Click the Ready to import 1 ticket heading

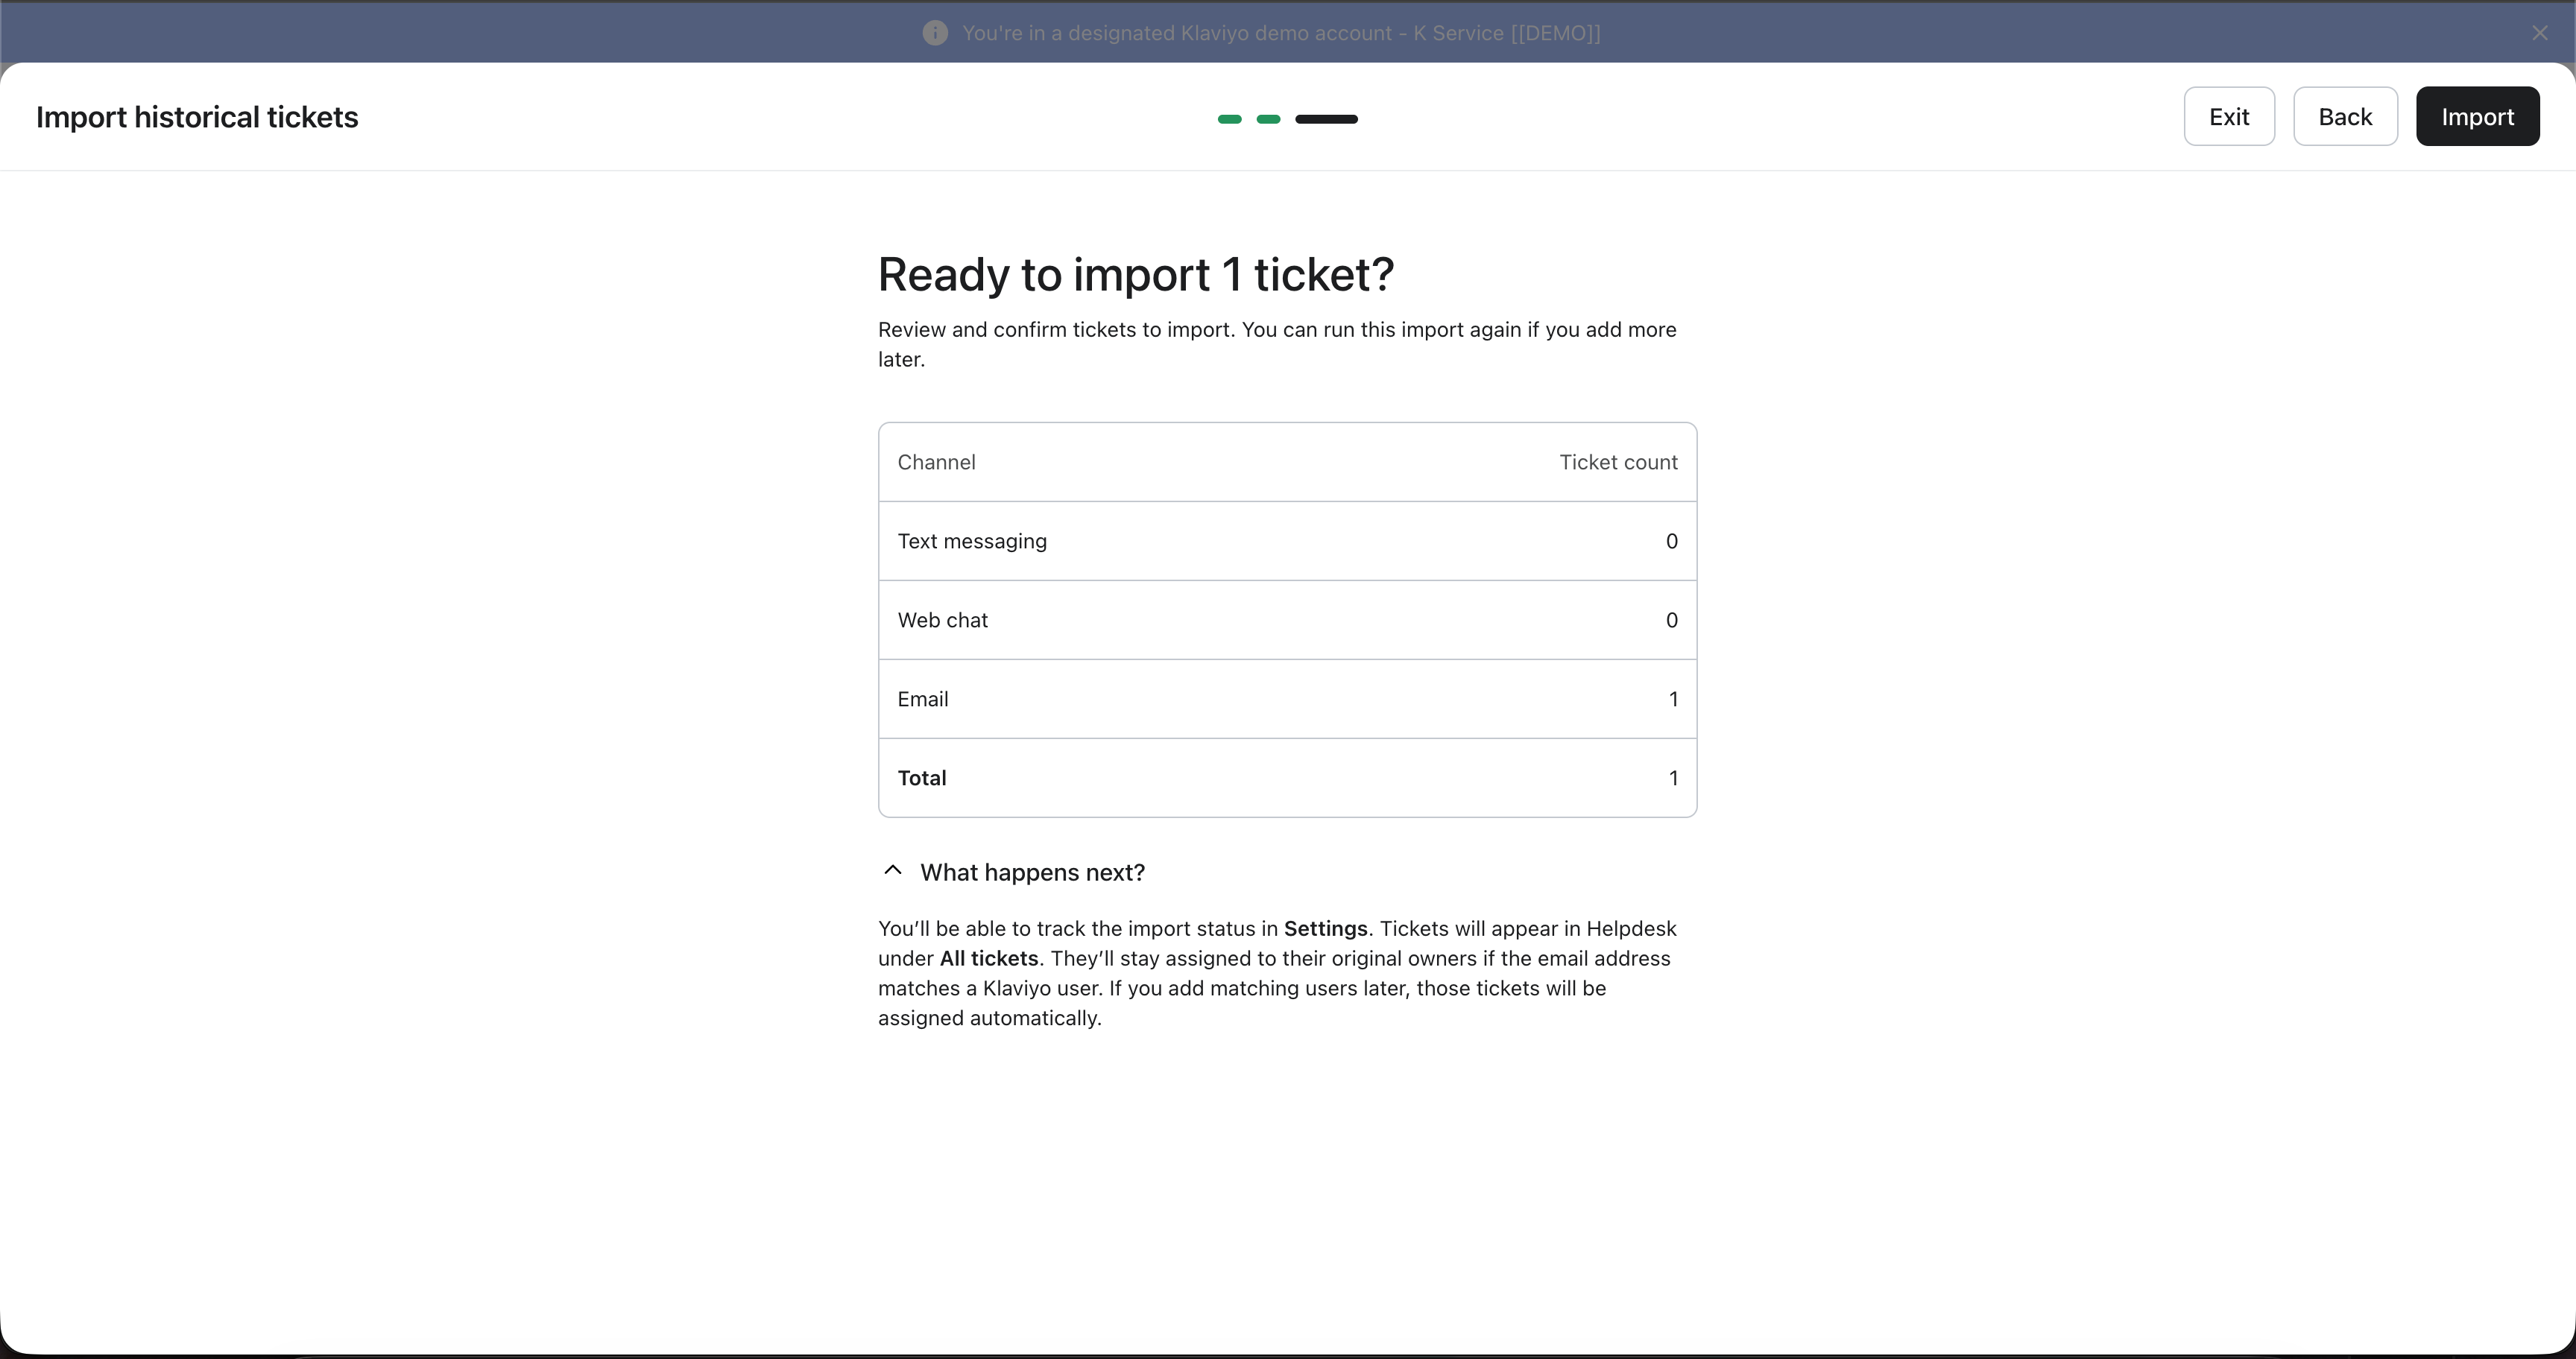point(1136,275)
